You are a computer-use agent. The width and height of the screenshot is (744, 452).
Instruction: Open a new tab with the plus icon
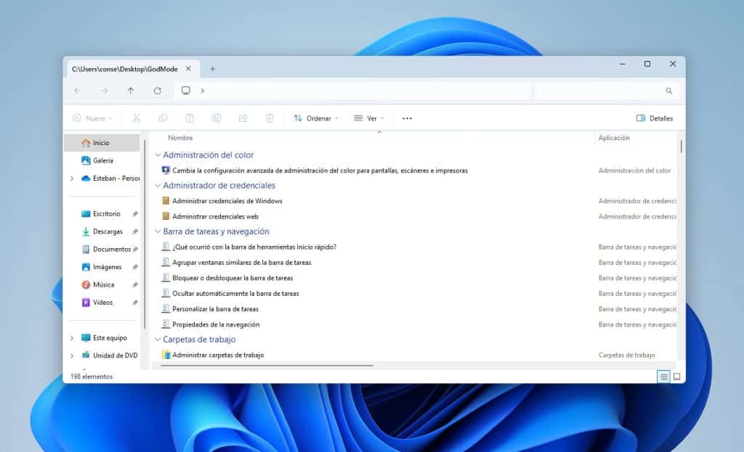click(213, 69)
